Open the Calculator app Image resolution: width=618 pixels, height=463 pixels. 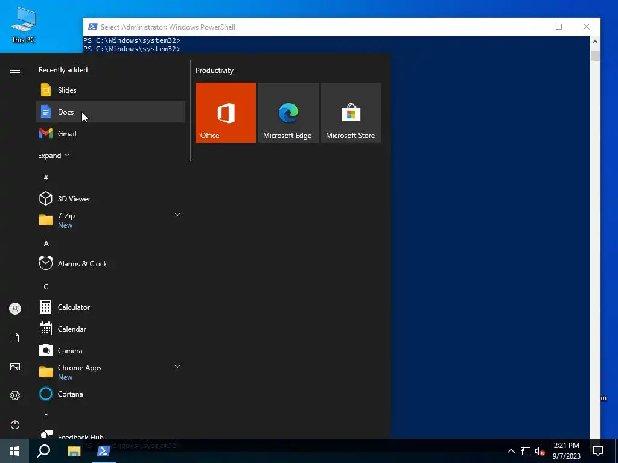(x=110, y=307)
